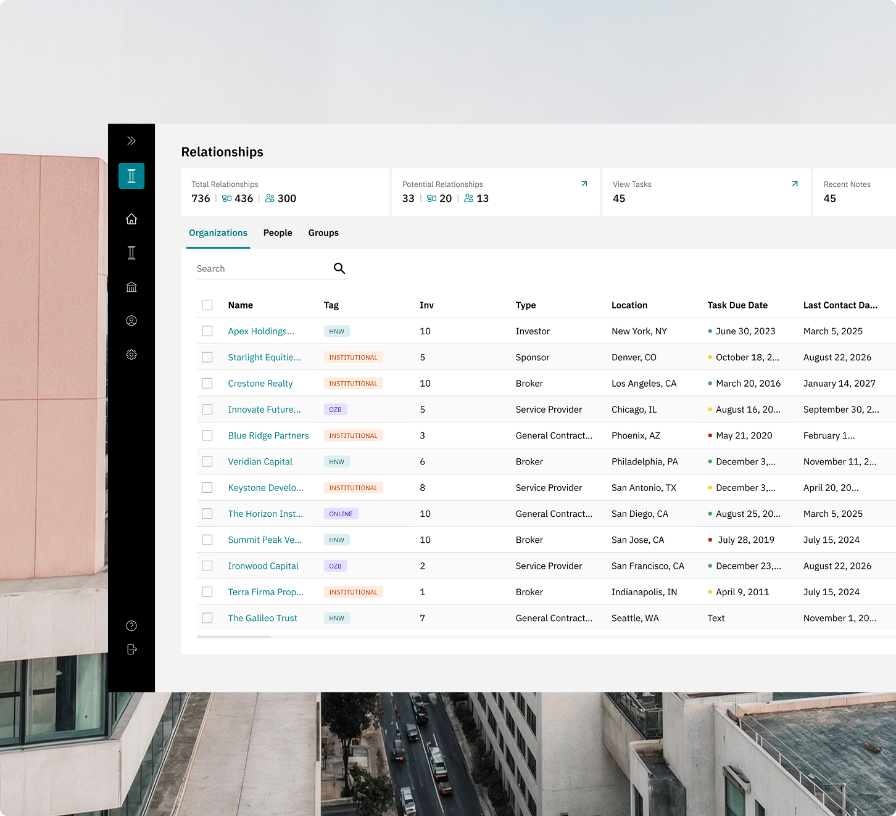Open settings gear in sidebar
896x816 pixels.
tap(131, 355)
